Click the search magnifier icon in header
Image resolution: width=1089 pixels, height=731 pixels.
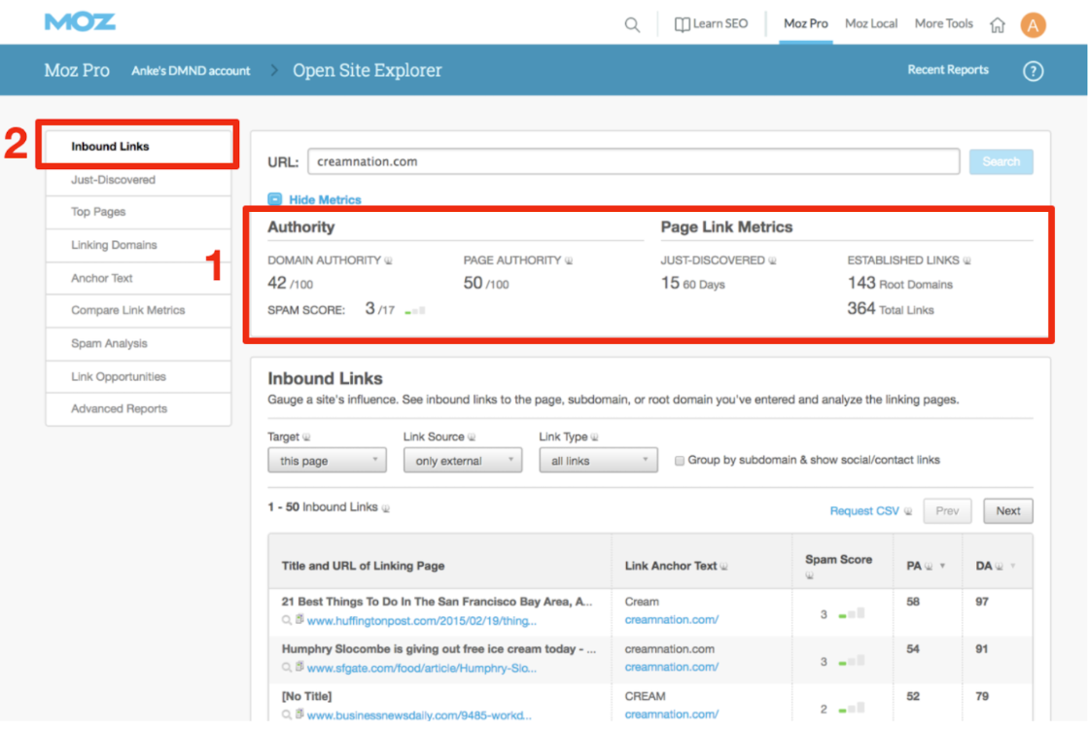click(x=632, y=25)
